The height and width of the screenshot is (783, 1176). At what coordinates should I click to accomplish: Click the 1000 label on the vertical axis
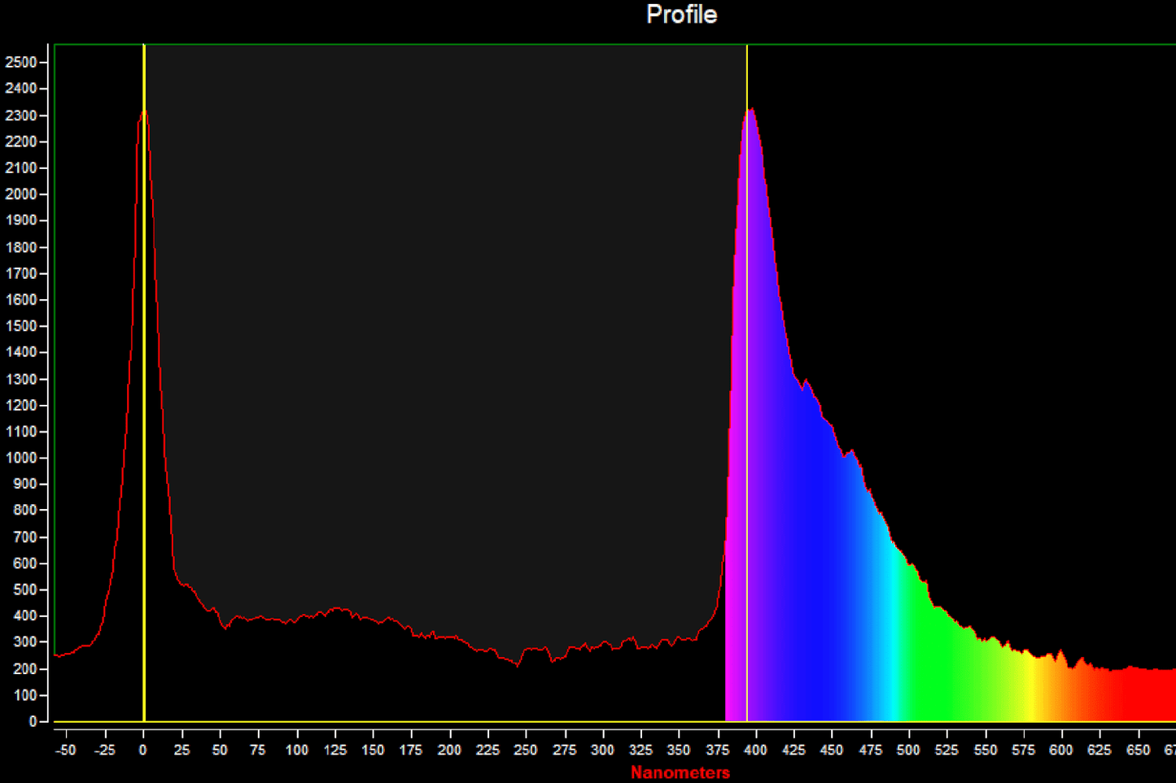click(20, 458)
